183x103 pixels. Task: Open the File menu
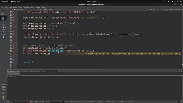(2, 7)
